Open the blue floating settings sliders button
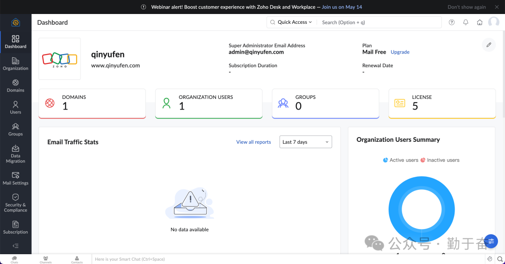The image size is (505, 264). click(491, 241)
